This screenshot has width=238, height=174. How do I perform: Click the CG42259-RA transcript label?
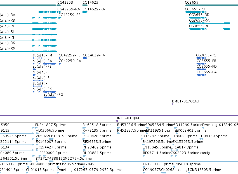[69, 9]
